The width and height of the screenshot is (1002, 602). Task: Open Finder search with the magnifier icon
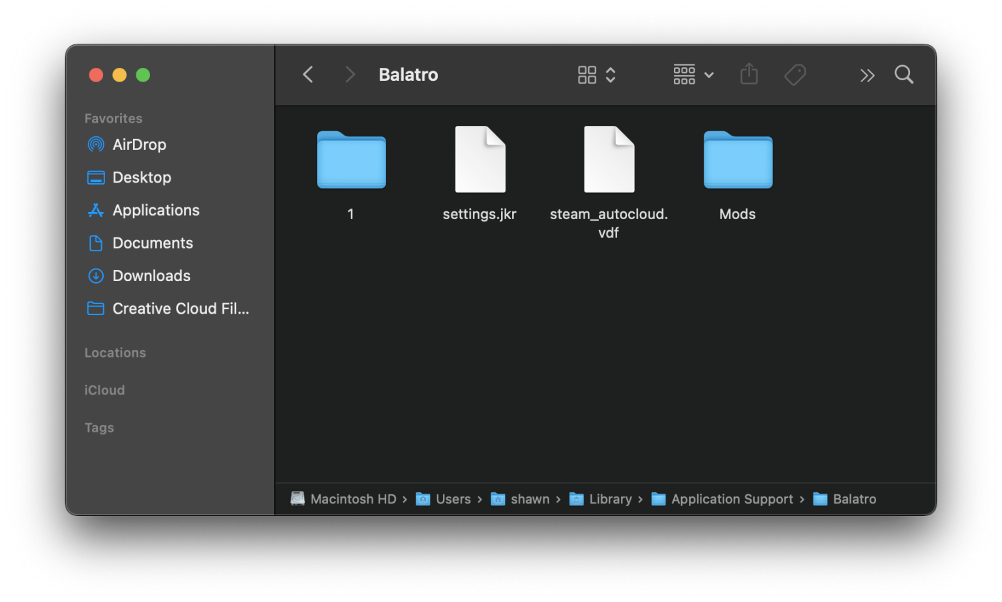click(904, 74)
